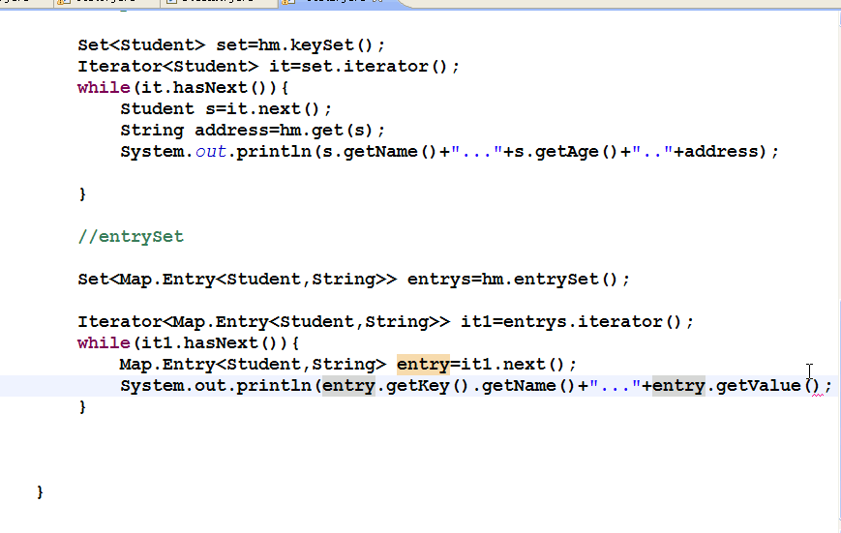Click s.getName() in the first println
The image size is (841, 533).
click(x=379, y=151)
